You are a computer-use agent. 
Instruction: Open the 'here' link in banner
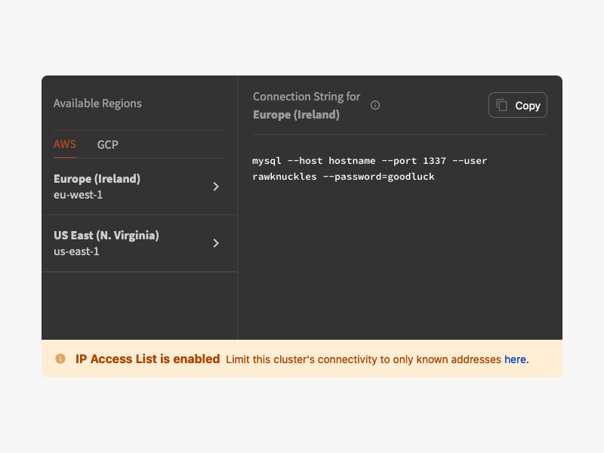pos(516,359)
